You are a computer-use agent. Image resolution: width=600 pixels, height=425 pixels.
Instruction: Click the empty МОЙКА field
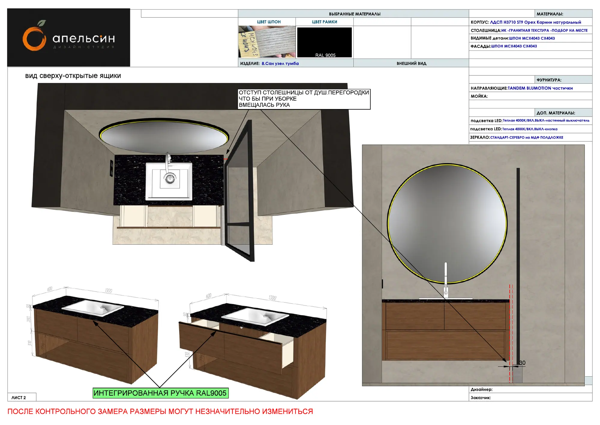tap(530, 96)
